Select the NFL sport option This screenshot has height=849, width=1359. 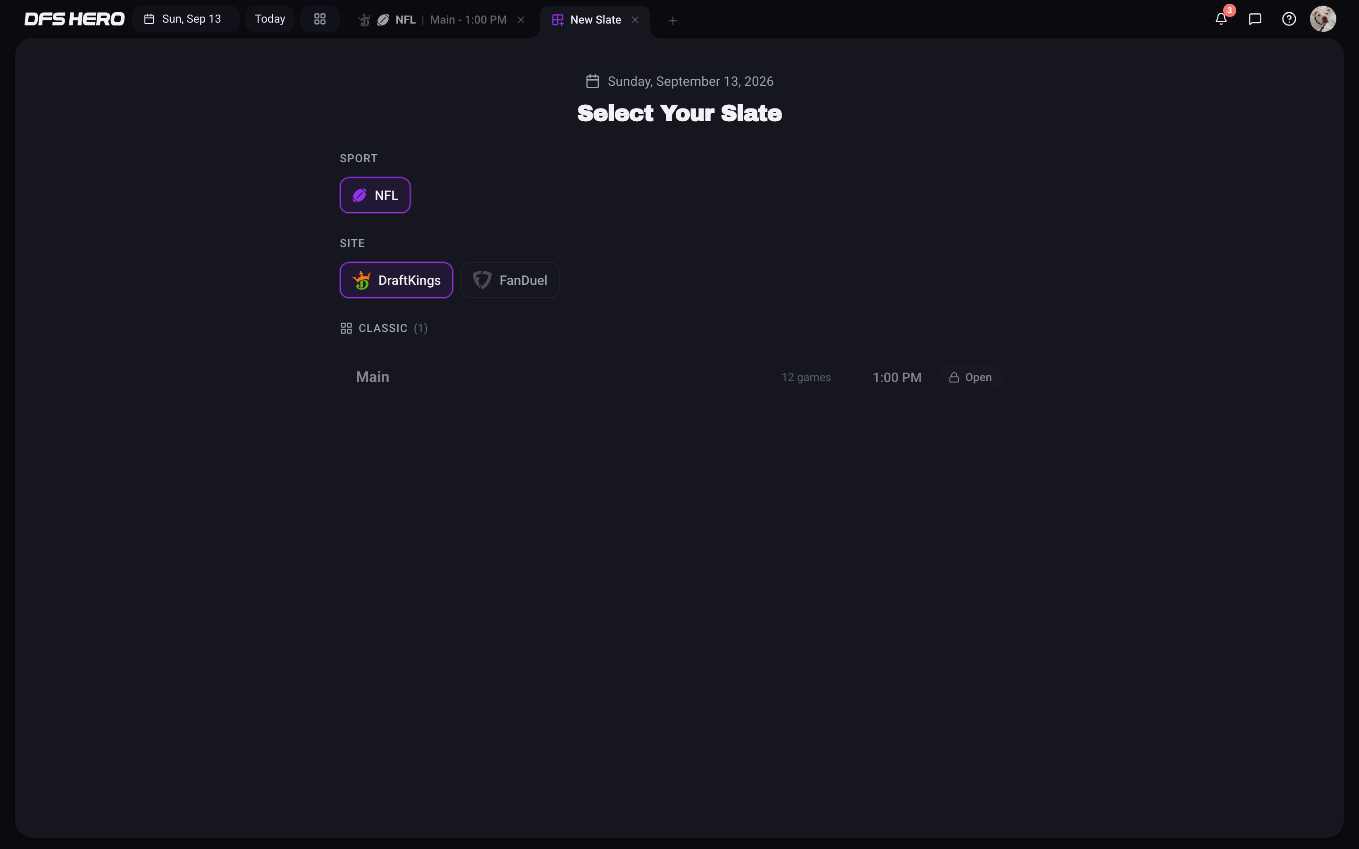tap(375, 195)
